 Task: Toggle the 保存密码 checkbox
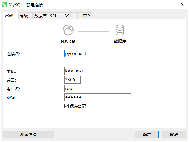[66, 106]
